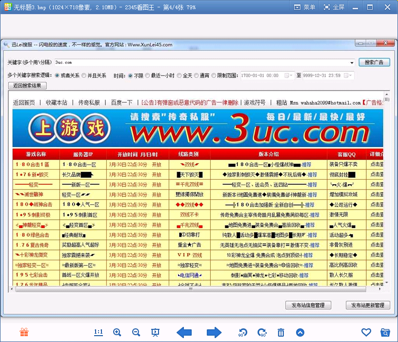Select the 或者关系 radio button

[57, 76]
